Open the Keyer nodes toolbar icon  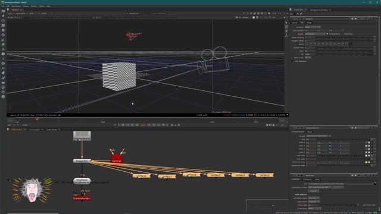point(3,40)
